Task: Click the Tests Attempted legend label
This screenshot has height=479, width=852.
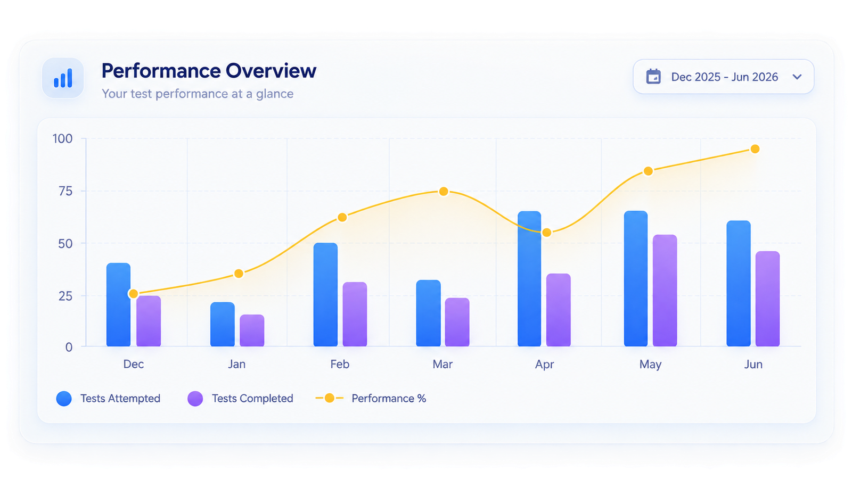Action: pyautogui.click(x=120, y=399)
